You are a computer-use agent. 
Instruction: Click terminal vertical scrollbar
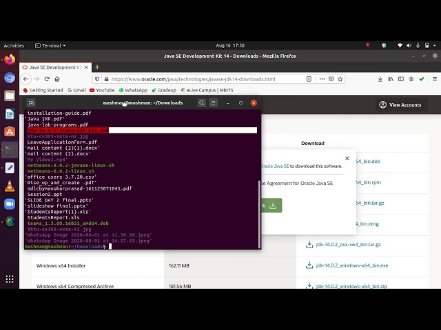coord(259,214)
